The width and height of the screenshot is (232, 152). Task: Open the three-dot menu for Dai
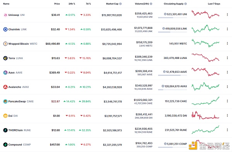[x=227, y=115]
